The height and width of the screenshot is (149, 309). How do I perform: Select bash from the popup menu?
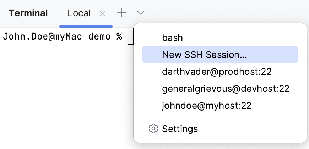172,37
